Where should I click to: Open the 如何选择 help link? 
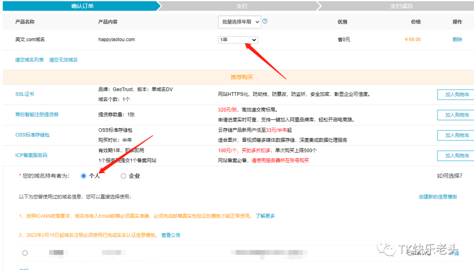pos(450,175)
